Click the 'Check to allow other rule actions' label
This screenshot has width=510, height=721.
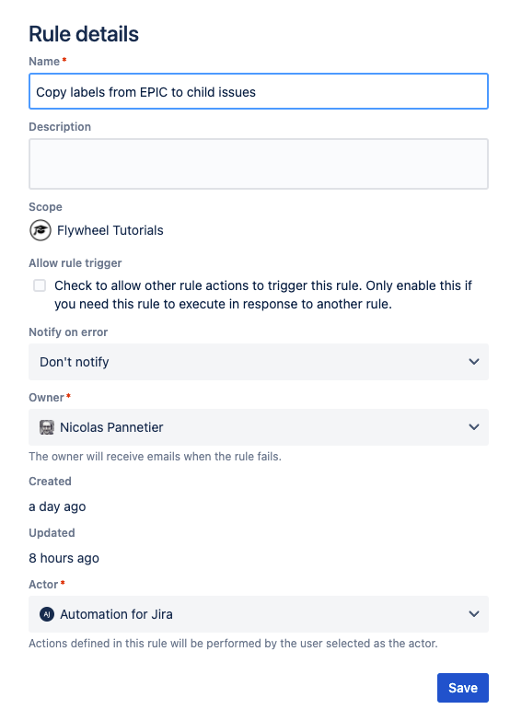[x=263, y=295]
